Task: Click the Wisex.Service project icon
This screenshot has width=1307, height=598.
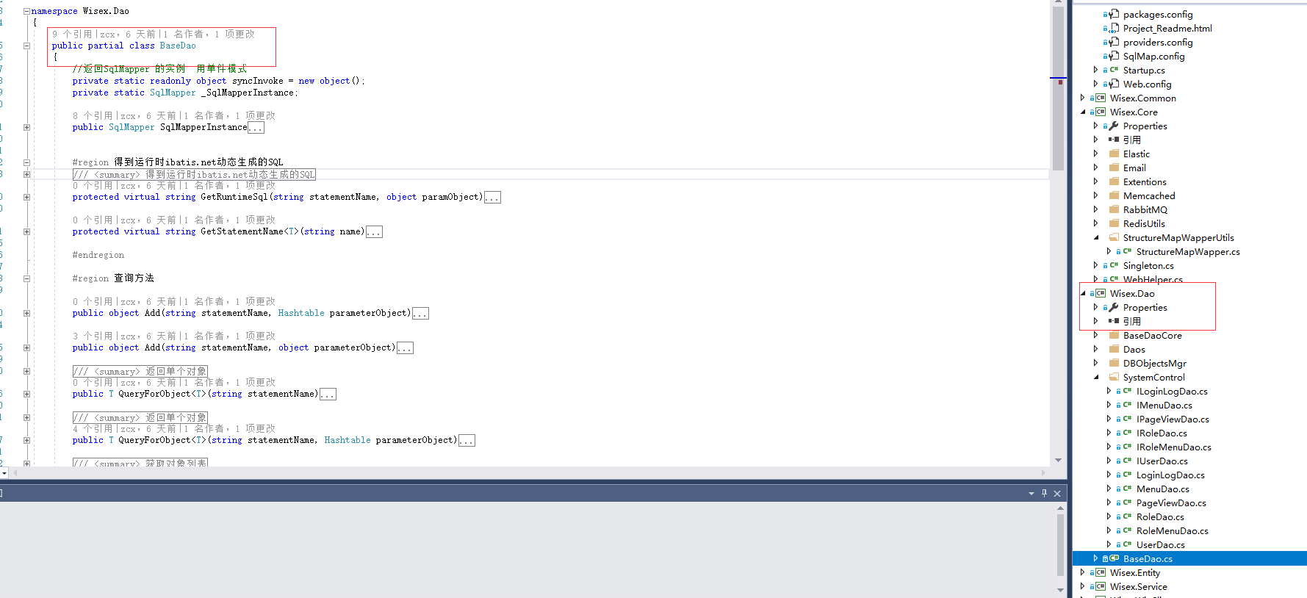Action: [1101, 586]
